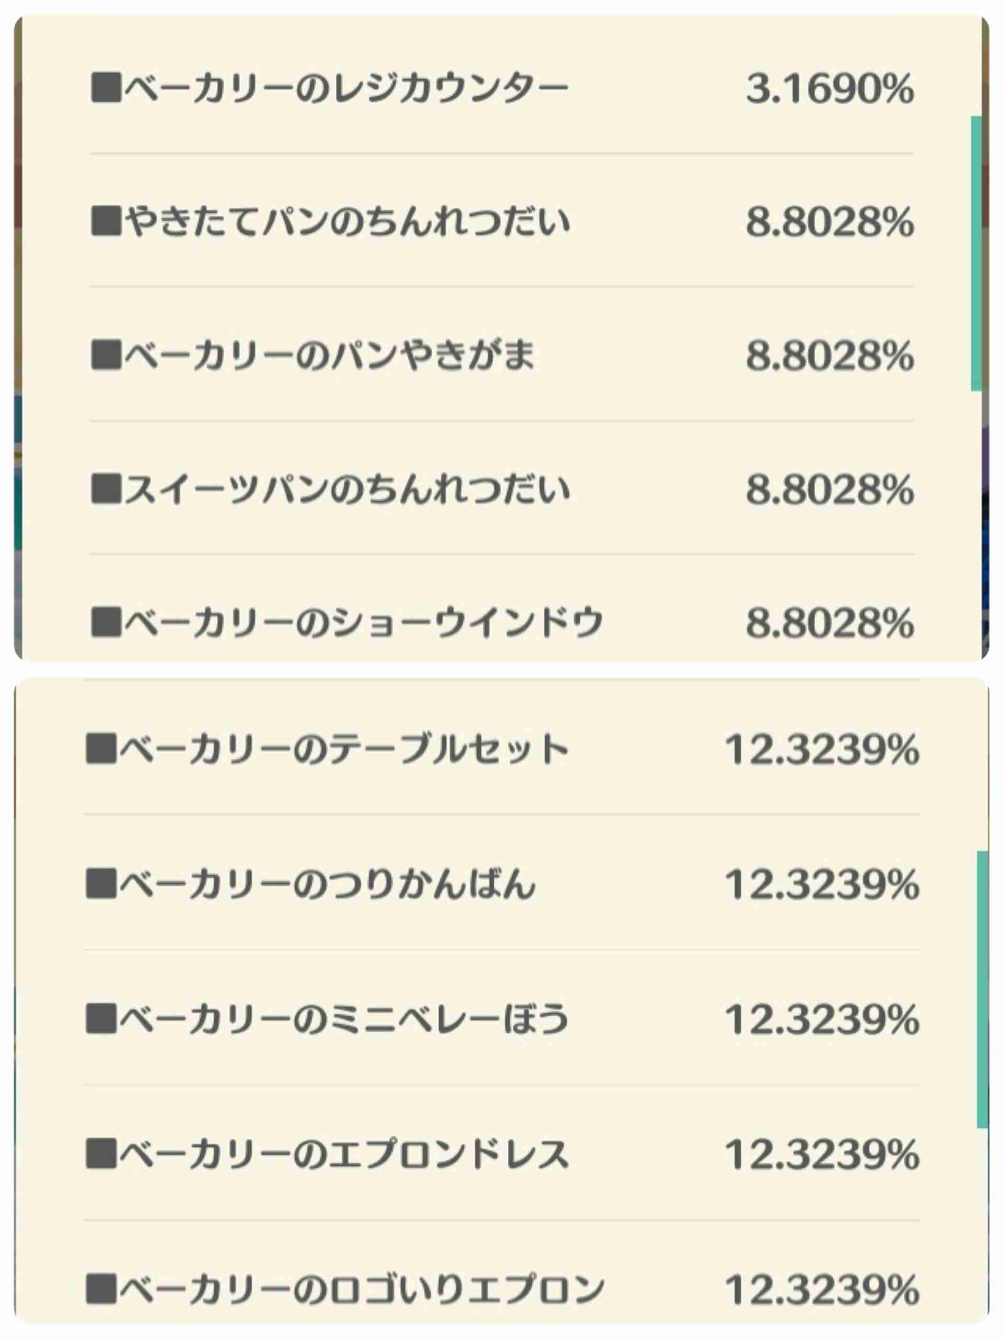Click the green scrollbar thumb in the upper list
The image size is (1004, 1339).
[x=976, y=254]
